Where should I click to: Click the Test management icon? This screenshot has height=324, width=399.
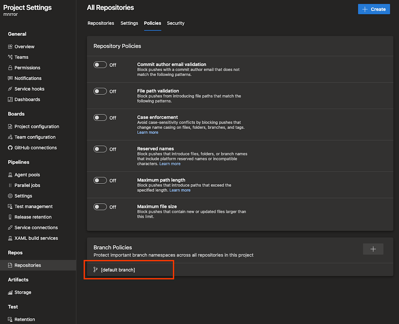[10, 206]
